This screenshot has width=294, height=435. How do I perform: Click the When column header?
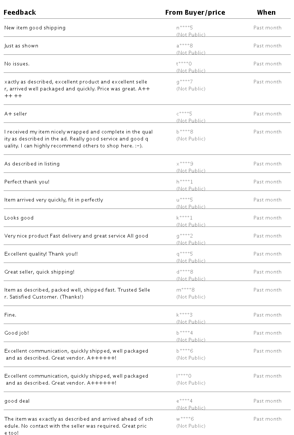[x=266, y=13]
